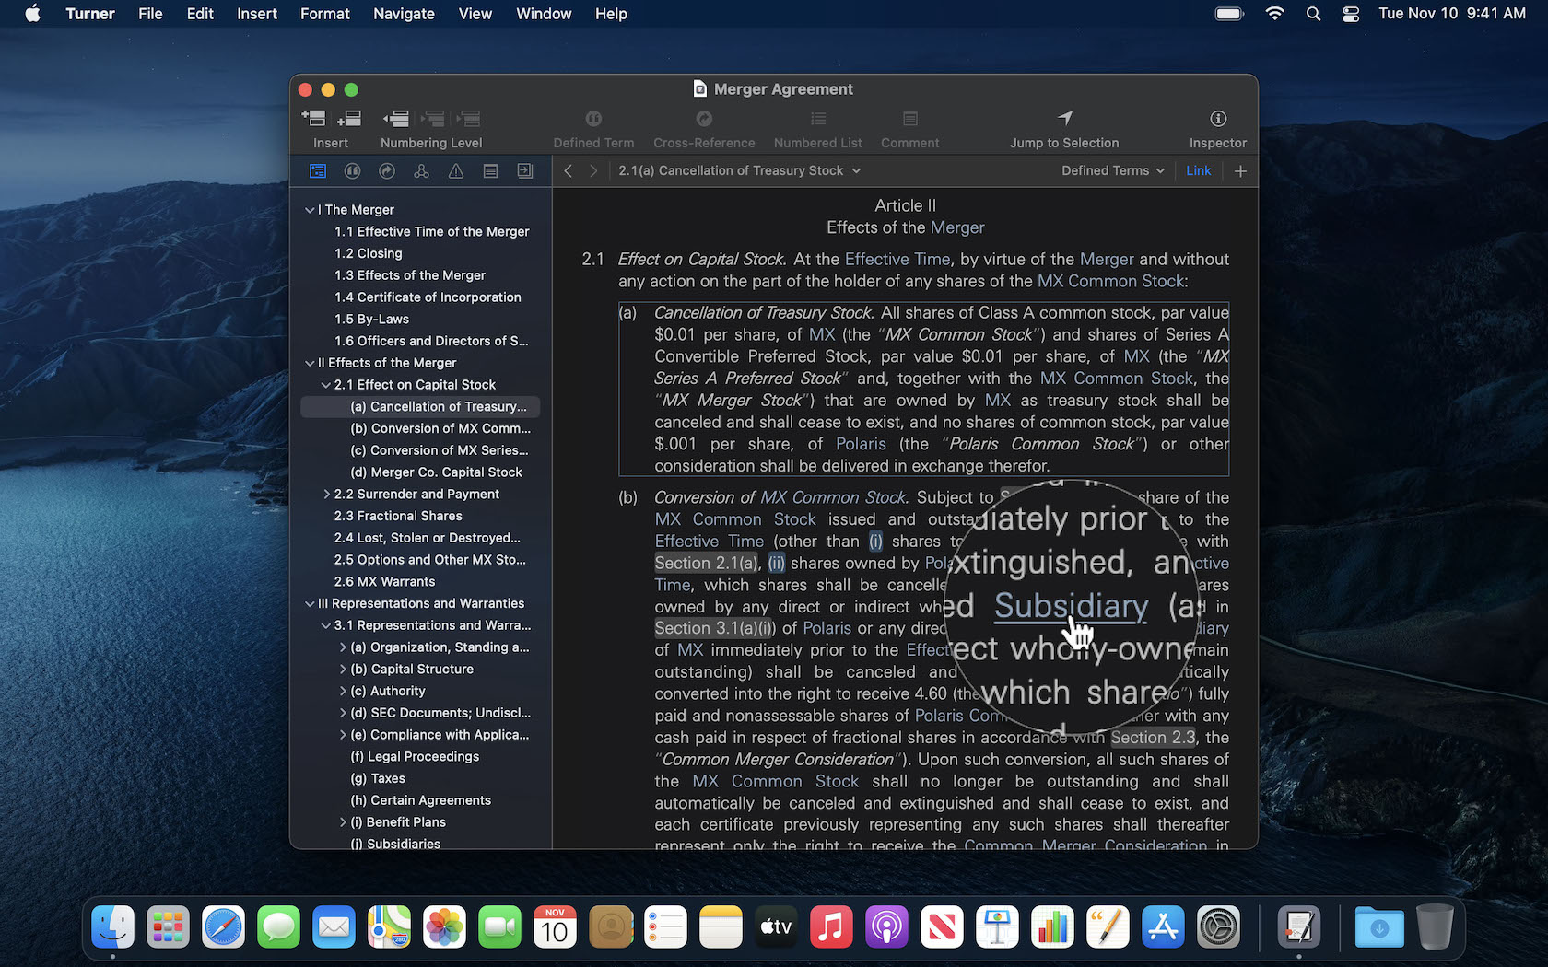This screenshot has width=1548, height=967.
Task: Click the Insert item above icon
Action: (x=313, y=118)
